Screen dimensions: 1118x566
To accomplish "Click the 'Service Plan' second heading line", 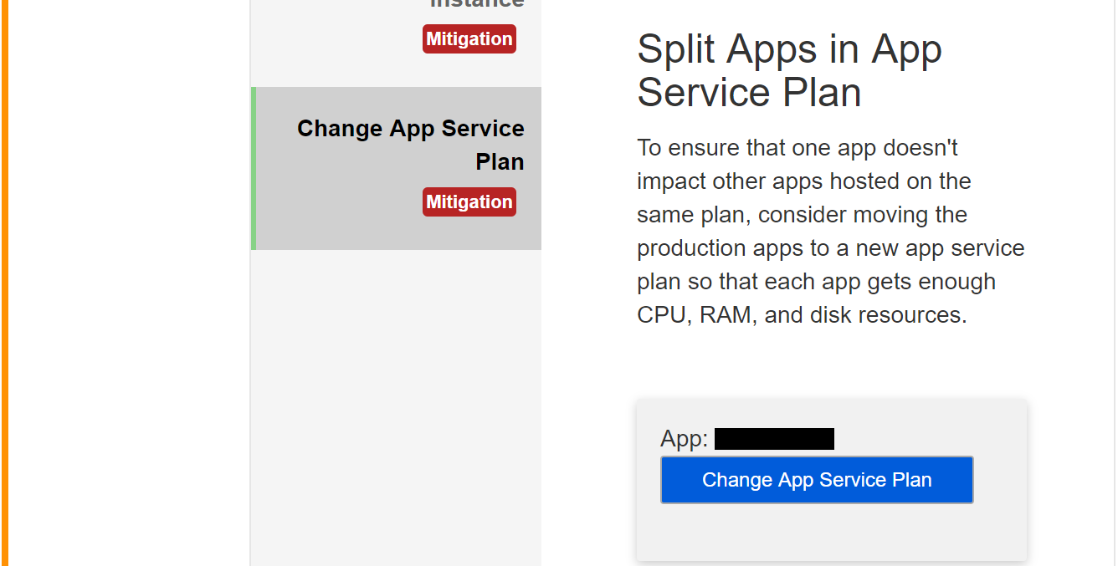I will tap(749, 92).
